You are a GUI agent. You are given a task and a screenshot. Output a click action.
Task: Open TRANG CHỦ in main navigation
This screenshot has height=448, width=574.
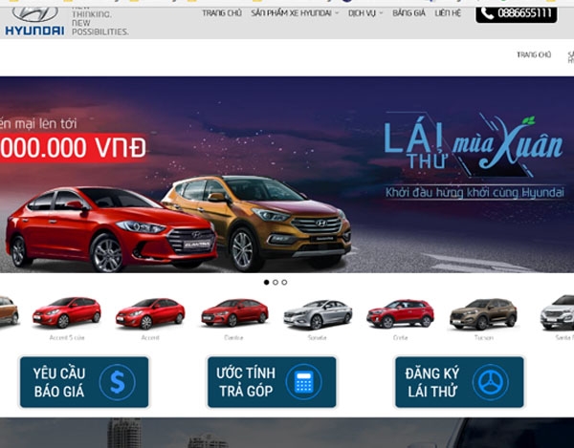pyautogui.click(x=222, y=13)
